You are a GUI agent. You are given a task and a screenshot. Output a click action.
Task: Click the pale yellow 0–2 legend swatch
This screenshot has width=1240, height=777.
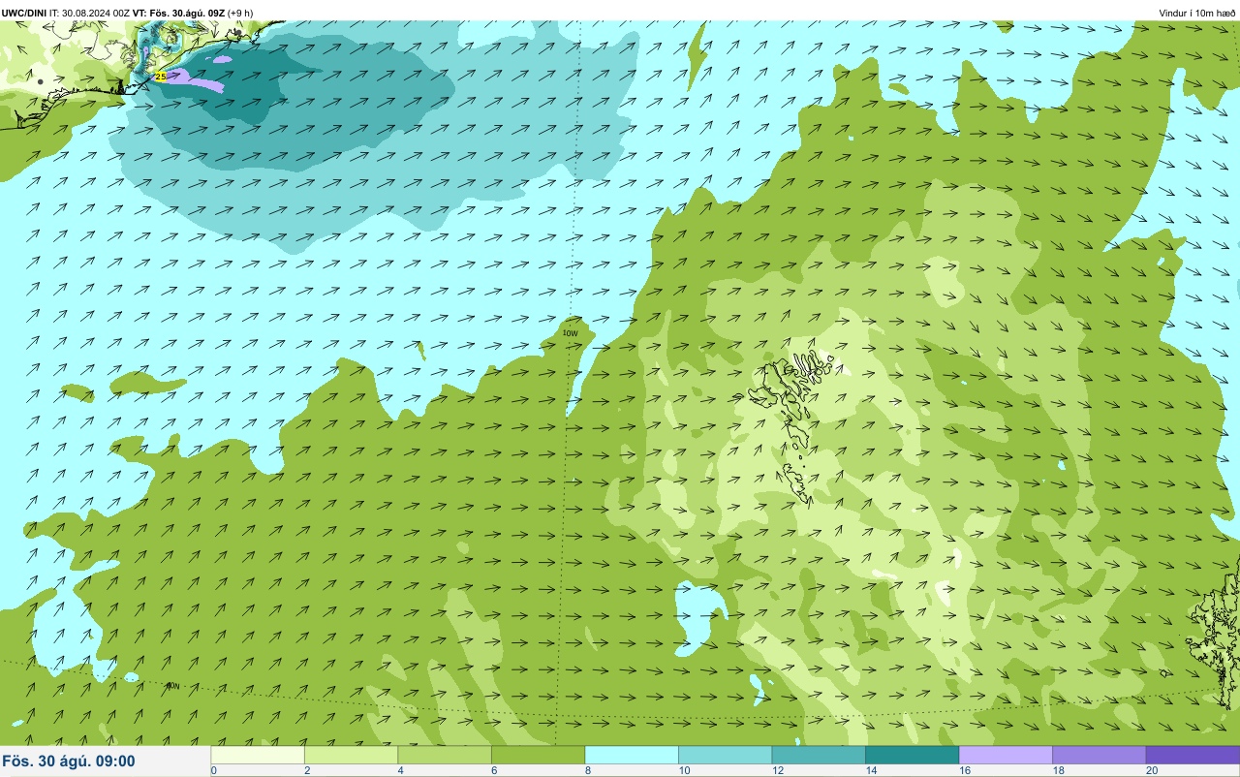point(258,755)
